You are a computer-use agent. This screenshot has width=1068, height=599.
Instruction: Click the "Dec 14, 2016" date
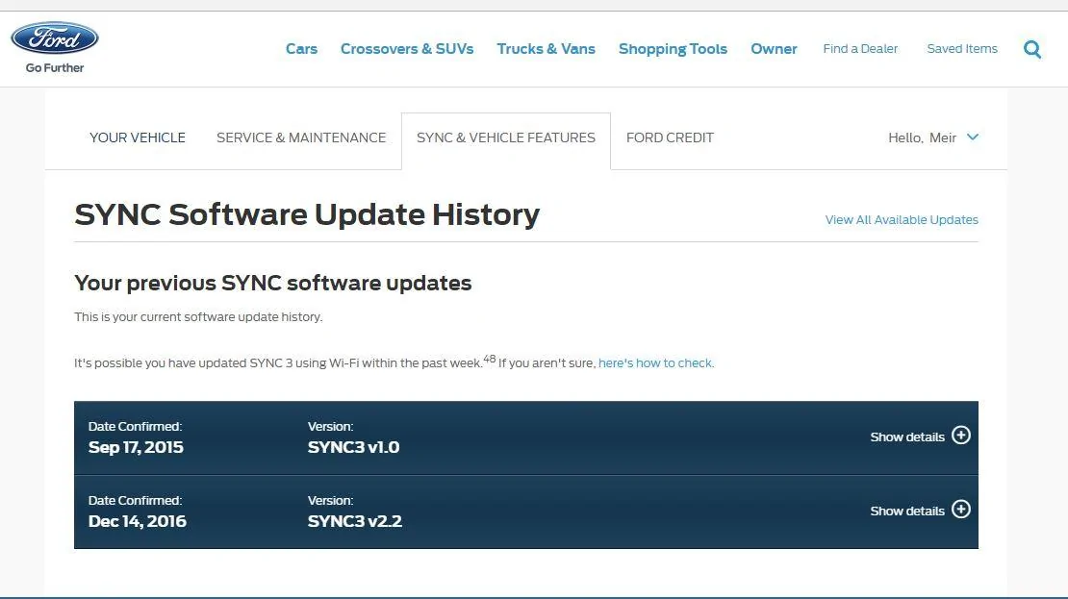click(138, 521)
